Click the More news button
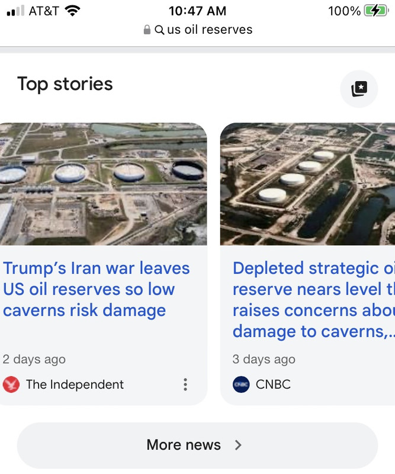 [197, 446]
